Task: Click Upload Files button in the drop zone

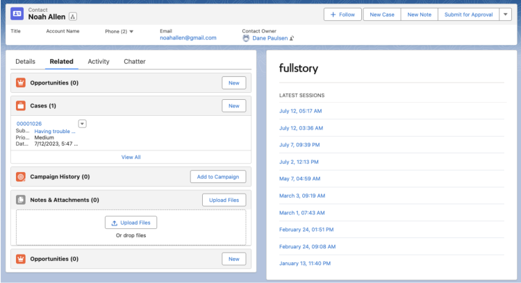Action: [131, 223]
